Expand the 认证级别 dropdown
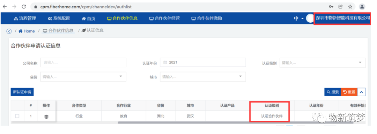The height and width of the screenshot is (134, 377). 323,63
